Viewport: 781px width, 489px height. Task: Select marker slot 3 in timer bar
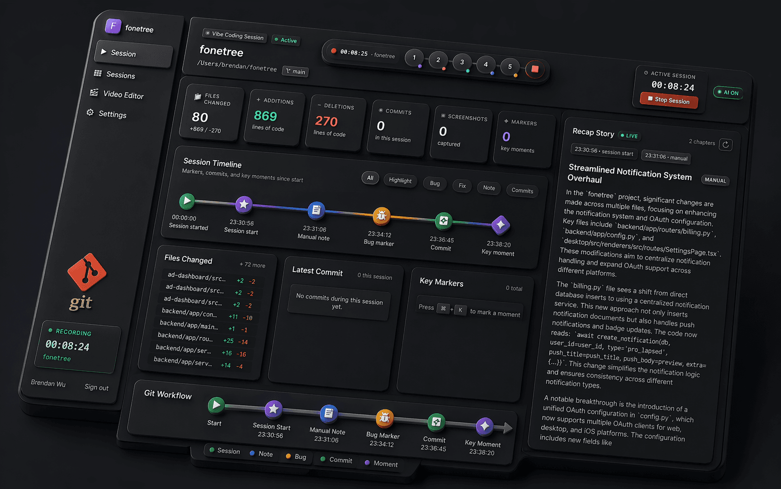462,63
